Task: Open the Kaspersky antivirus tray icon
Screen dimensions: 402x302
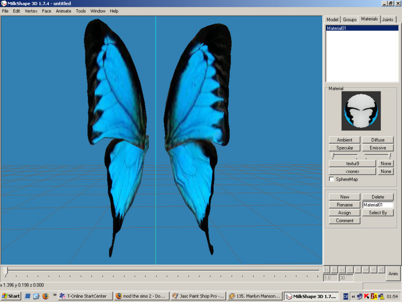Action: [x=367, y=296]
